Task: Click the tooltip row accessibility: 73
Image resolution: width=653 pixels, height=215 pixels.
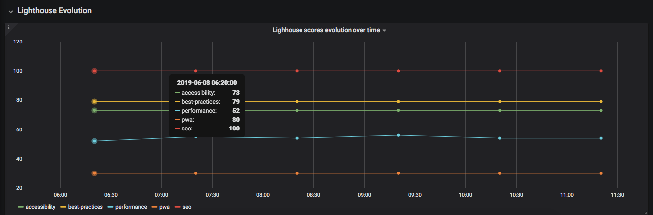Action: click(207, 93)
